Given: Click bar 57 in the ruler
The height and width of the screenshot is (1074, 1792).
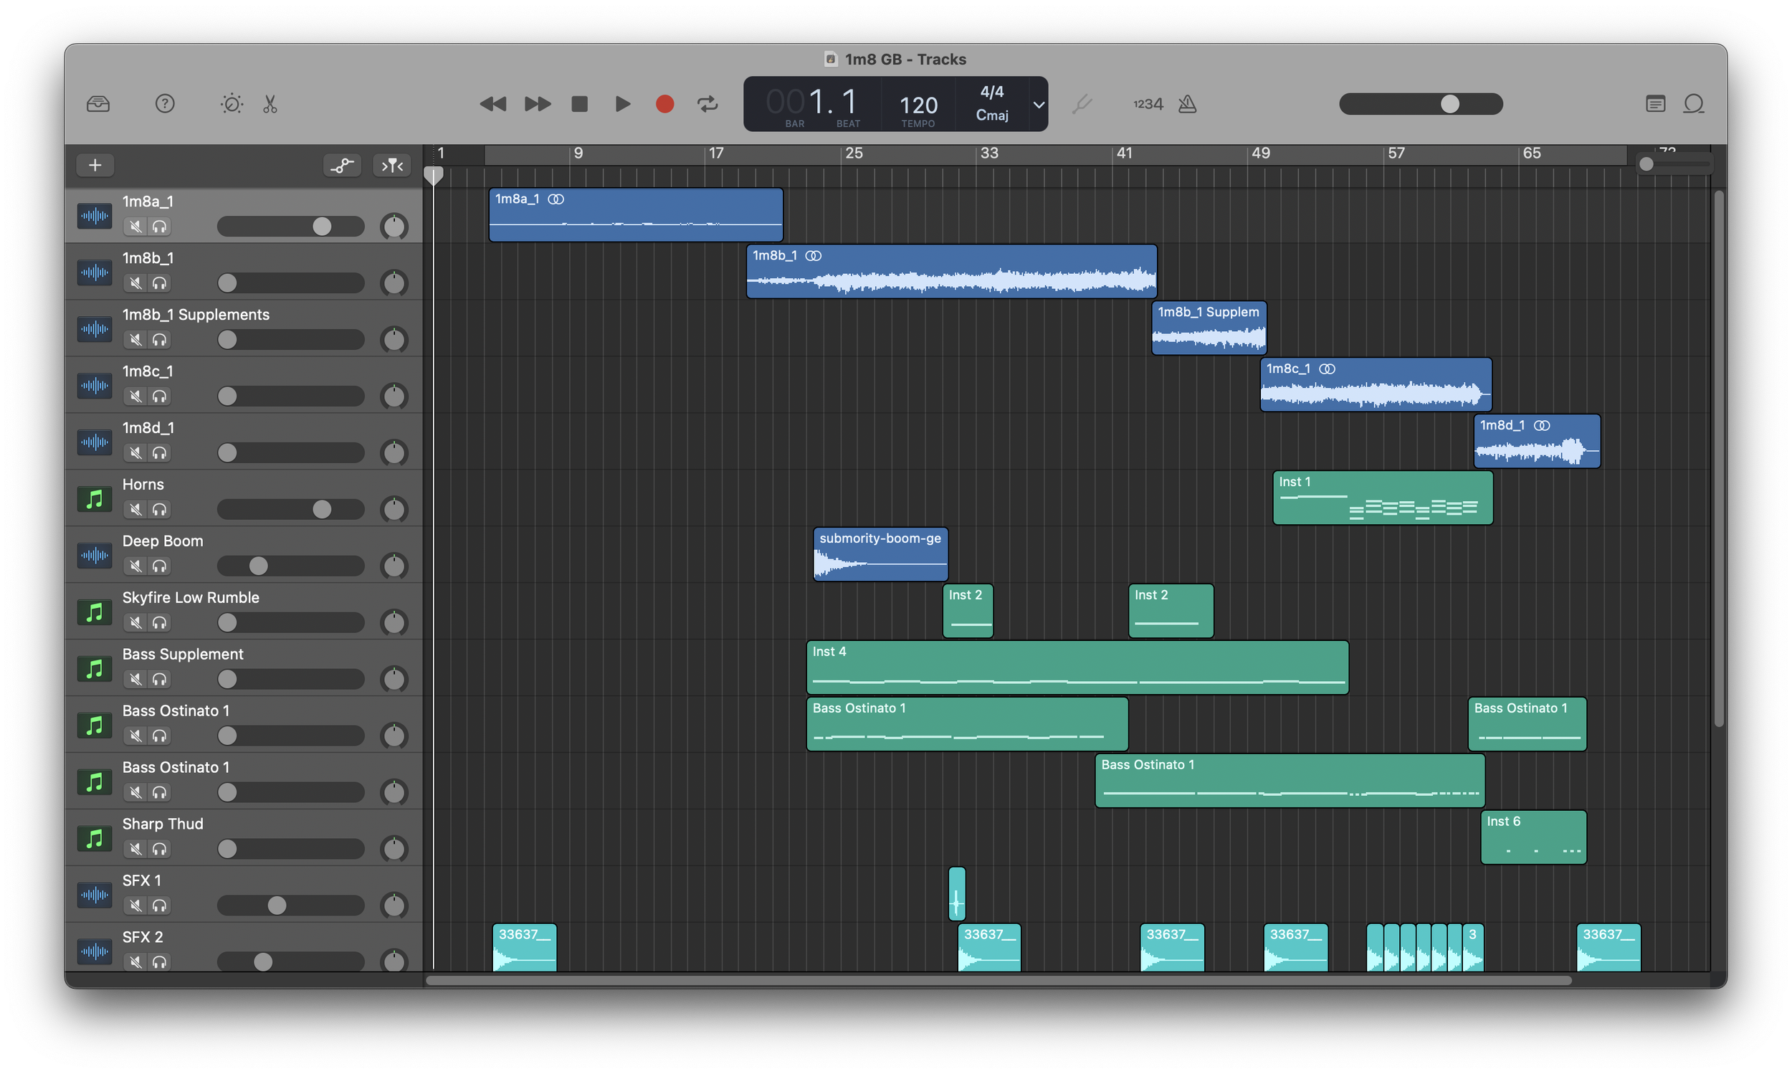Looking at the screenshot, I should tap(1396, 153).
